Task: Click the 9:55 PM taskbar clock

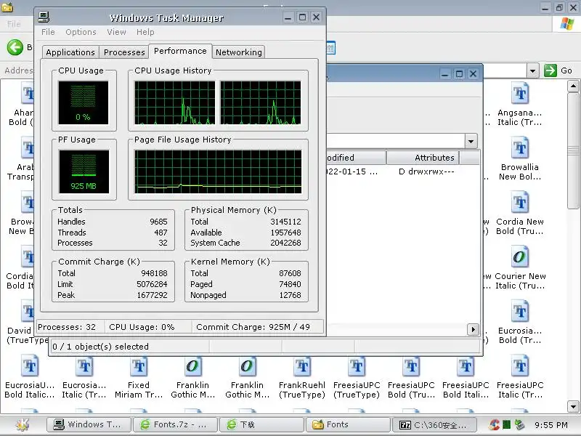Action: [551, 425]
